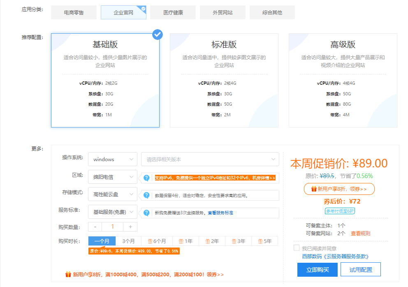Switch to the 医疗健康 category tab
Screen dimensions: 408x287
click(x=173, y=12)
